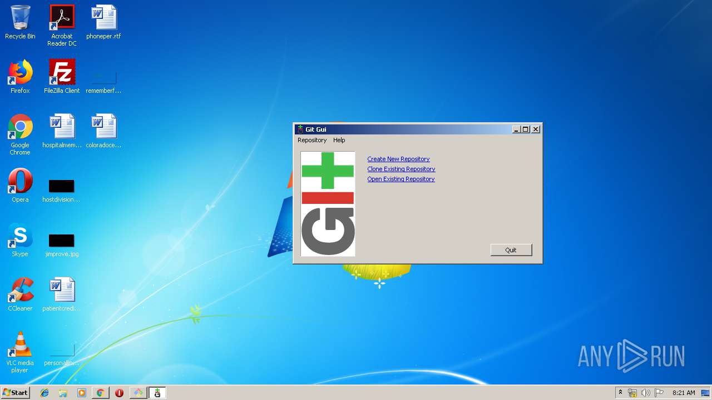Select the Firefox desktop icon

(x=20, y=77)
